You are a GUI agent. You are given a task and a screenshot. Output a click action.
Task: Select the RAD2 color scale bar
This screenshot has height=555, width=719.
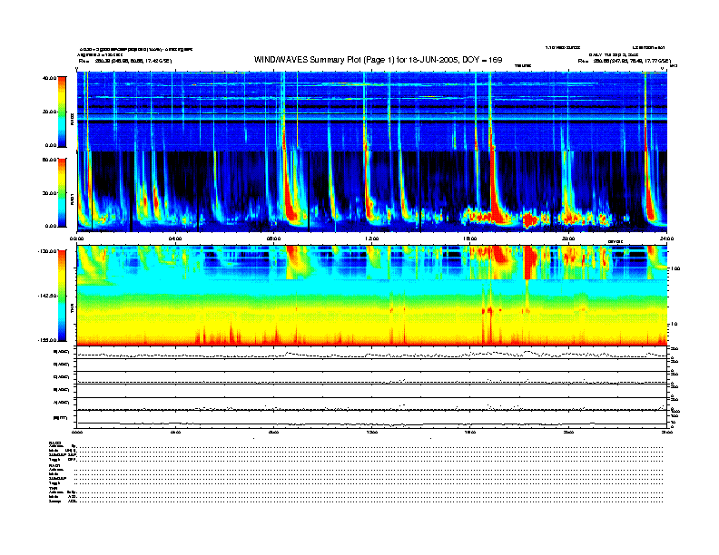point(62,112)
